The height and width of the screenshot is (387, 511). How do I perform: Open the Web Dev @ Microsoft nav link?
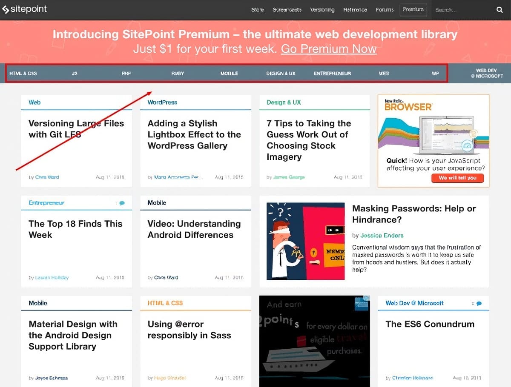486,73
